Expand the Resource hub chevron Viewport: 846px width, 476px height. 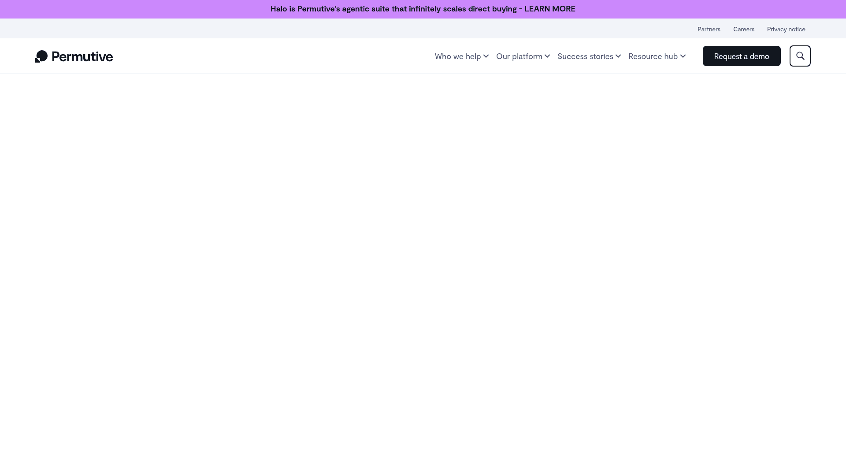coord(683,56)
